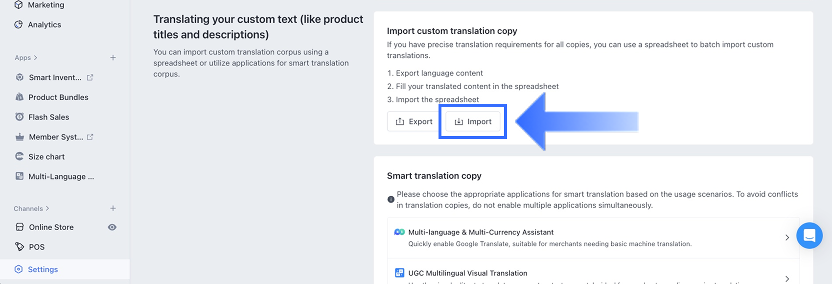
Task: Toggle the Online Store eye icon
Action: (x=112, y=227)
